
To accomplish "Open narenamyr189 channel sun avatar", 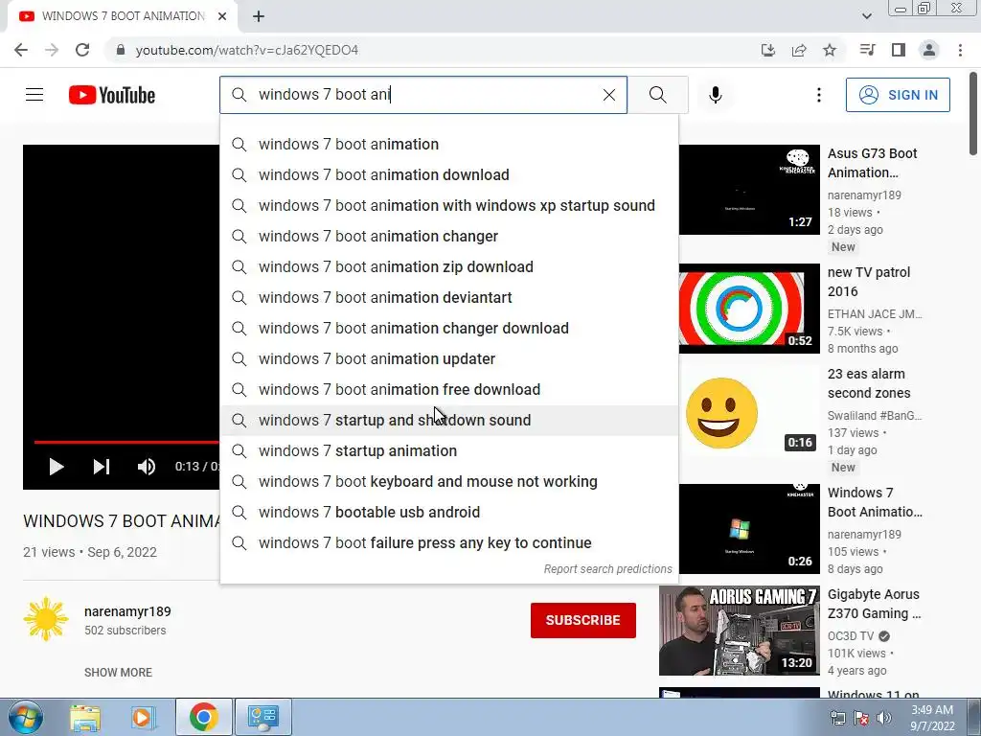I will coord(46,619).
